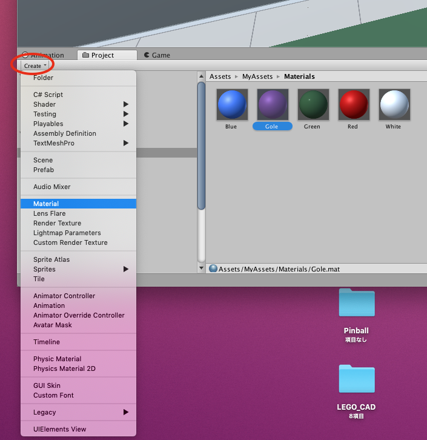This screenshot has width=427, height=440.
Task: Select the Pinball desktop folder icon
Action: click(x=357, y=302)
